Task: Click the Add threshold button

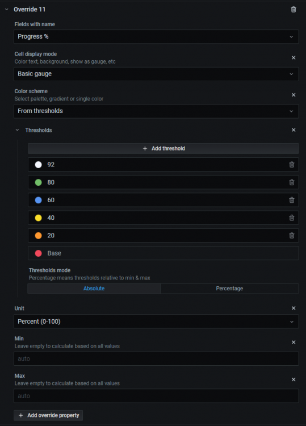Action: (163, 149)
